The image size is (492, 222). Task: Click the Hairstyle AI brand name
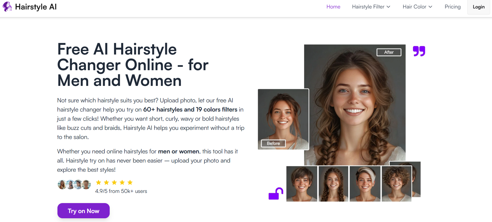[36, 7]
